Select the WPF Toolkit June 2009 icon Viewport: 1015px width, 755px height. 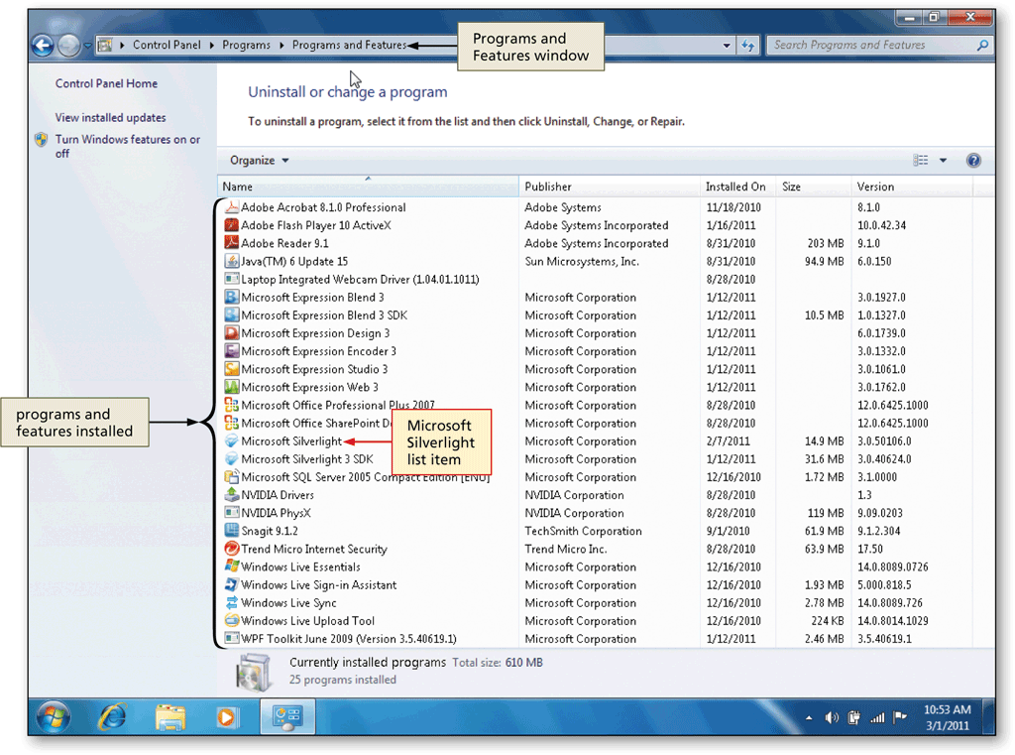pos(231,639)
